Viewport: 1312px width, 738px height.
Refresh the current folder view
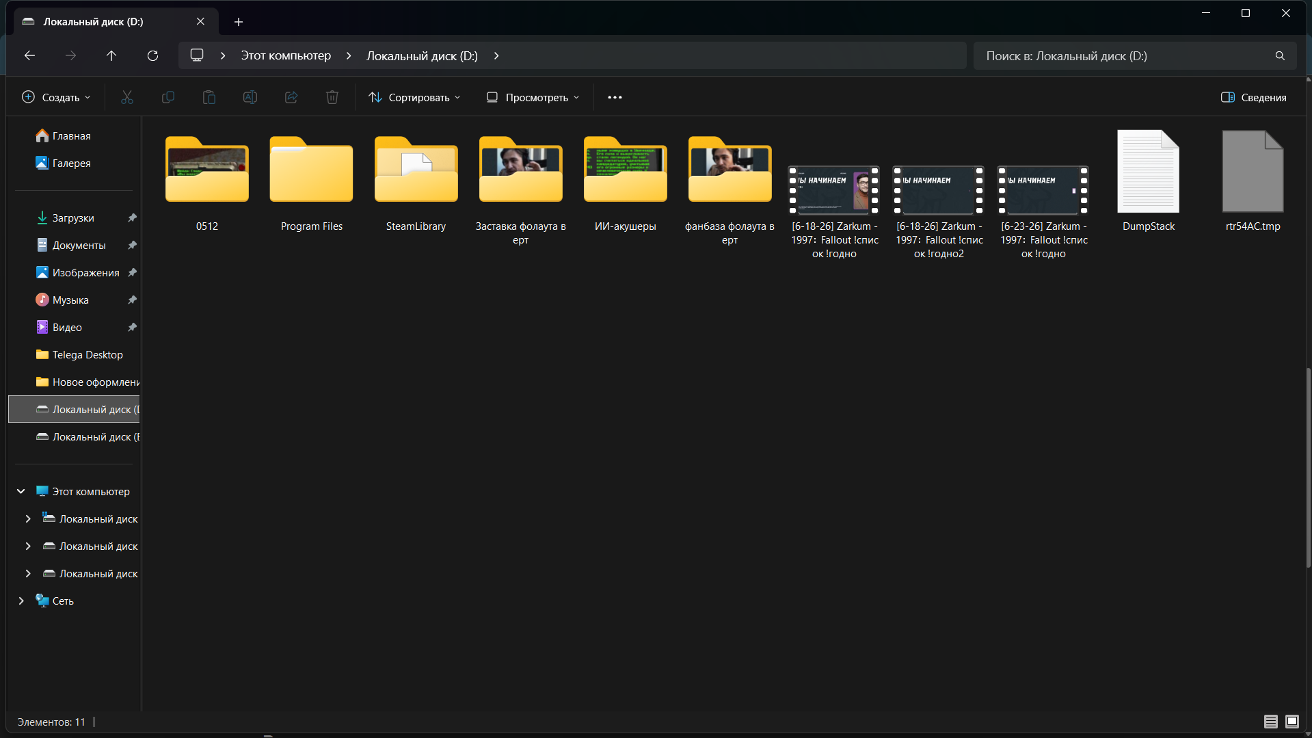click(152, 55)
